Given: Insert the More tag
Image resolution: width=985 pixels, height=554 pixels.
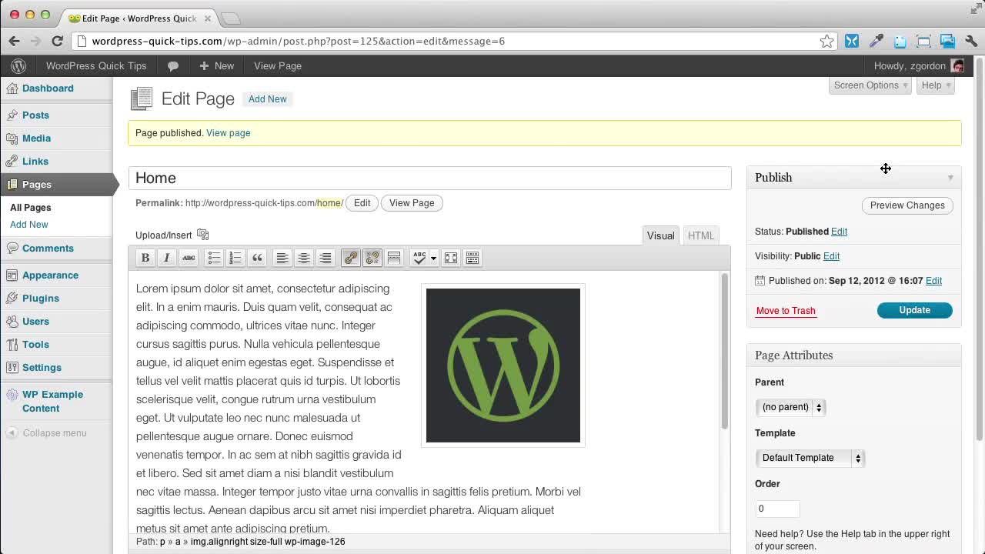Looking at the screenshot, I should coord(394,259).
